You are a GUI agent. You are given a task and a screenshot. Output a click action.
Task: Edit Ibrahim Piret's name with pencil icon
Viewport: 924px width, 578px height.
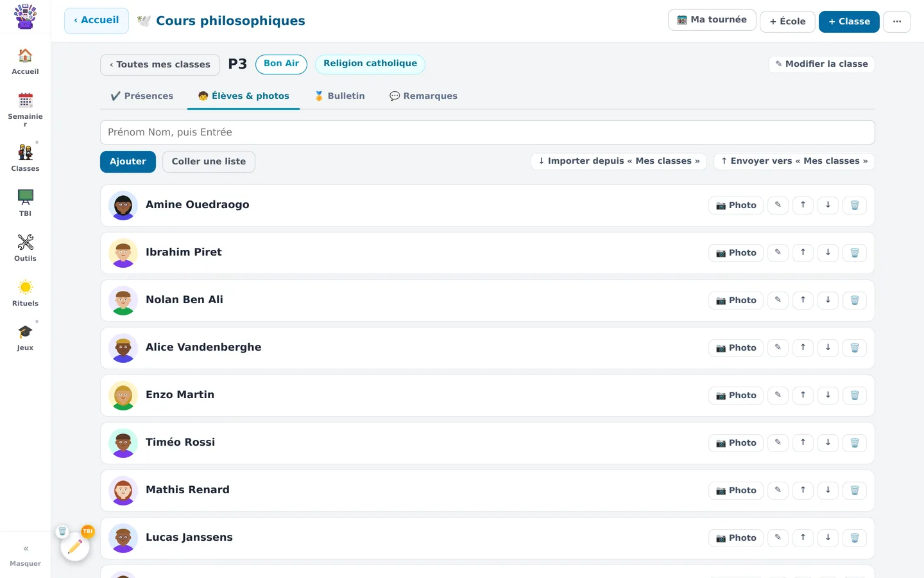[x=778, y=253]
